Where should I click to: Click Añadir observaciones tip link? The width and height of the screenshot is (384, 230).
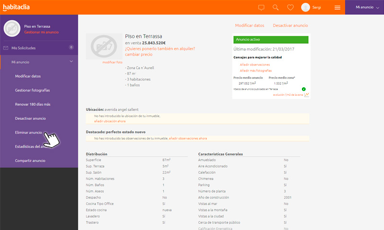[x=255, y=65]
